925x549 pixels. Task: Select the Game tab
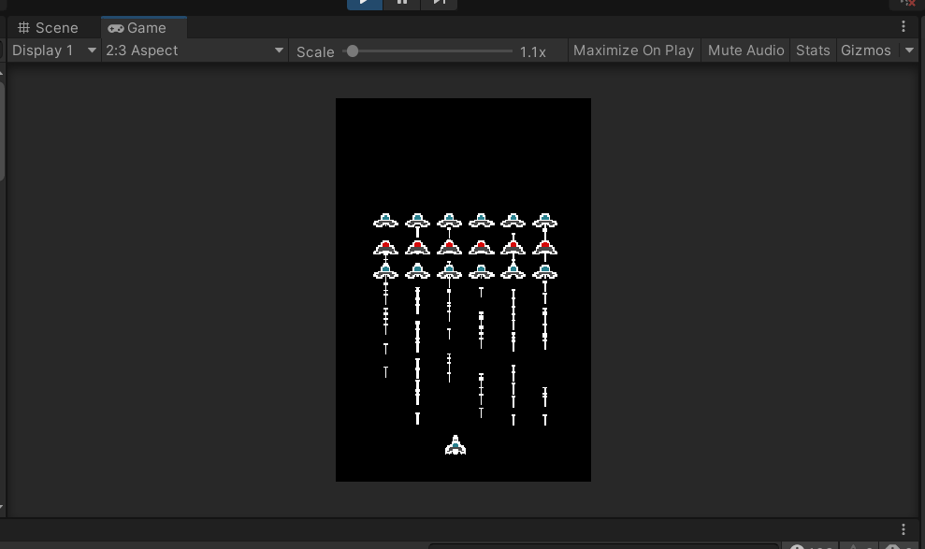pyautogui.click(x=144, y=28)
